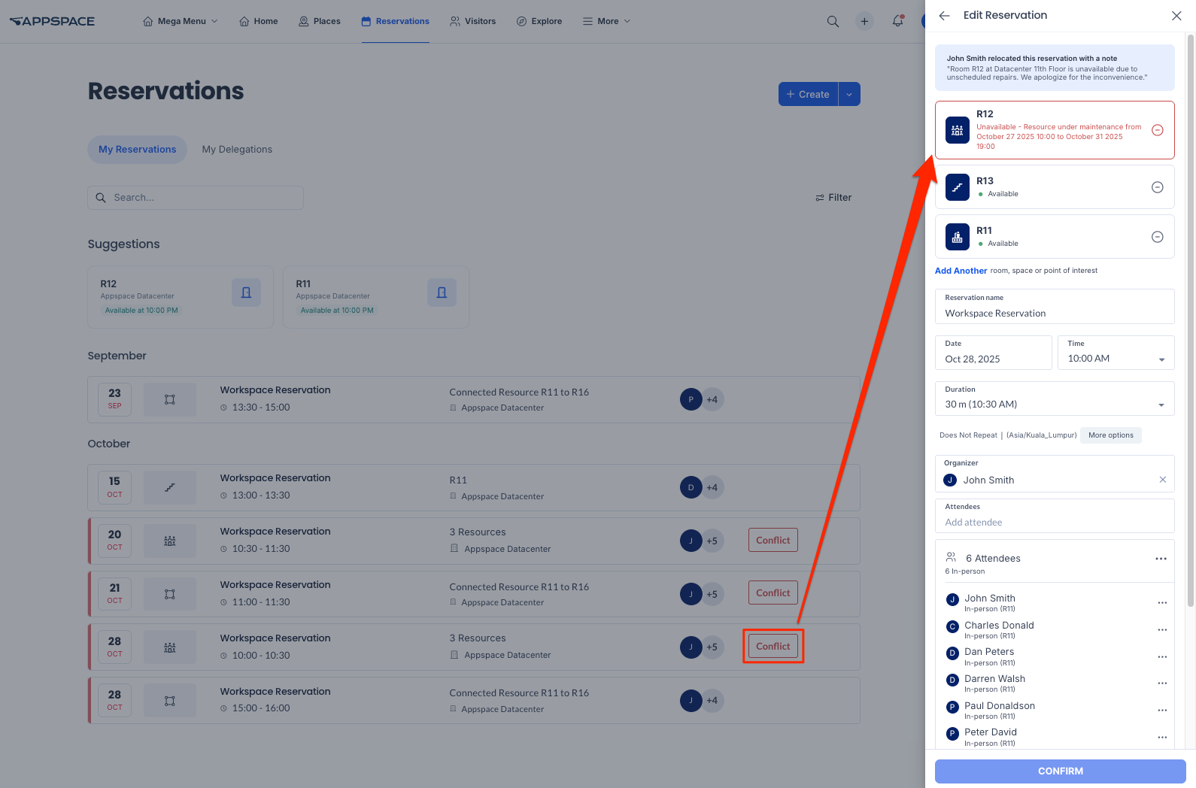Click the search magnifier icon in top bar
The width and height of the screenshot is (1196, 788).
(x=833, y=21)
